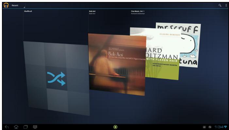Click the 'Shuffle all' label

click(28, 11)
